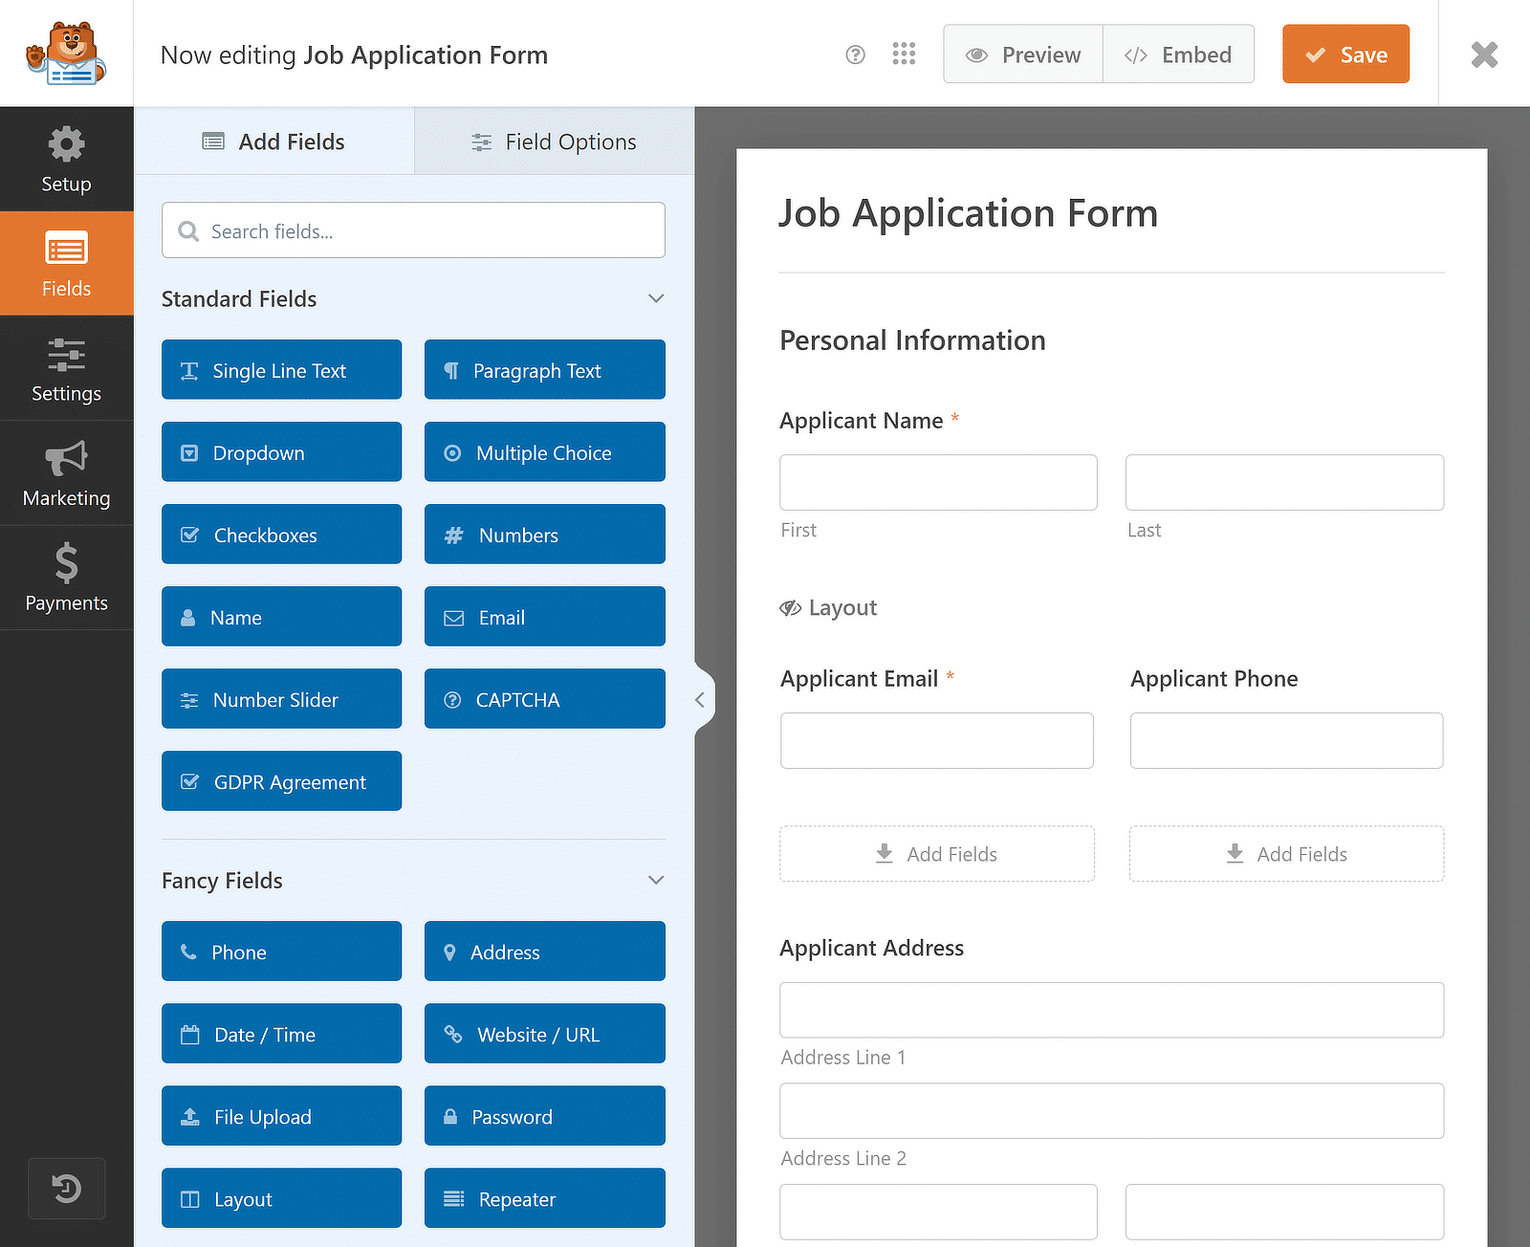1530x1247 pixels.
Task: Click Add Fields under Applicant Email
Action: (x=936, y=854)
